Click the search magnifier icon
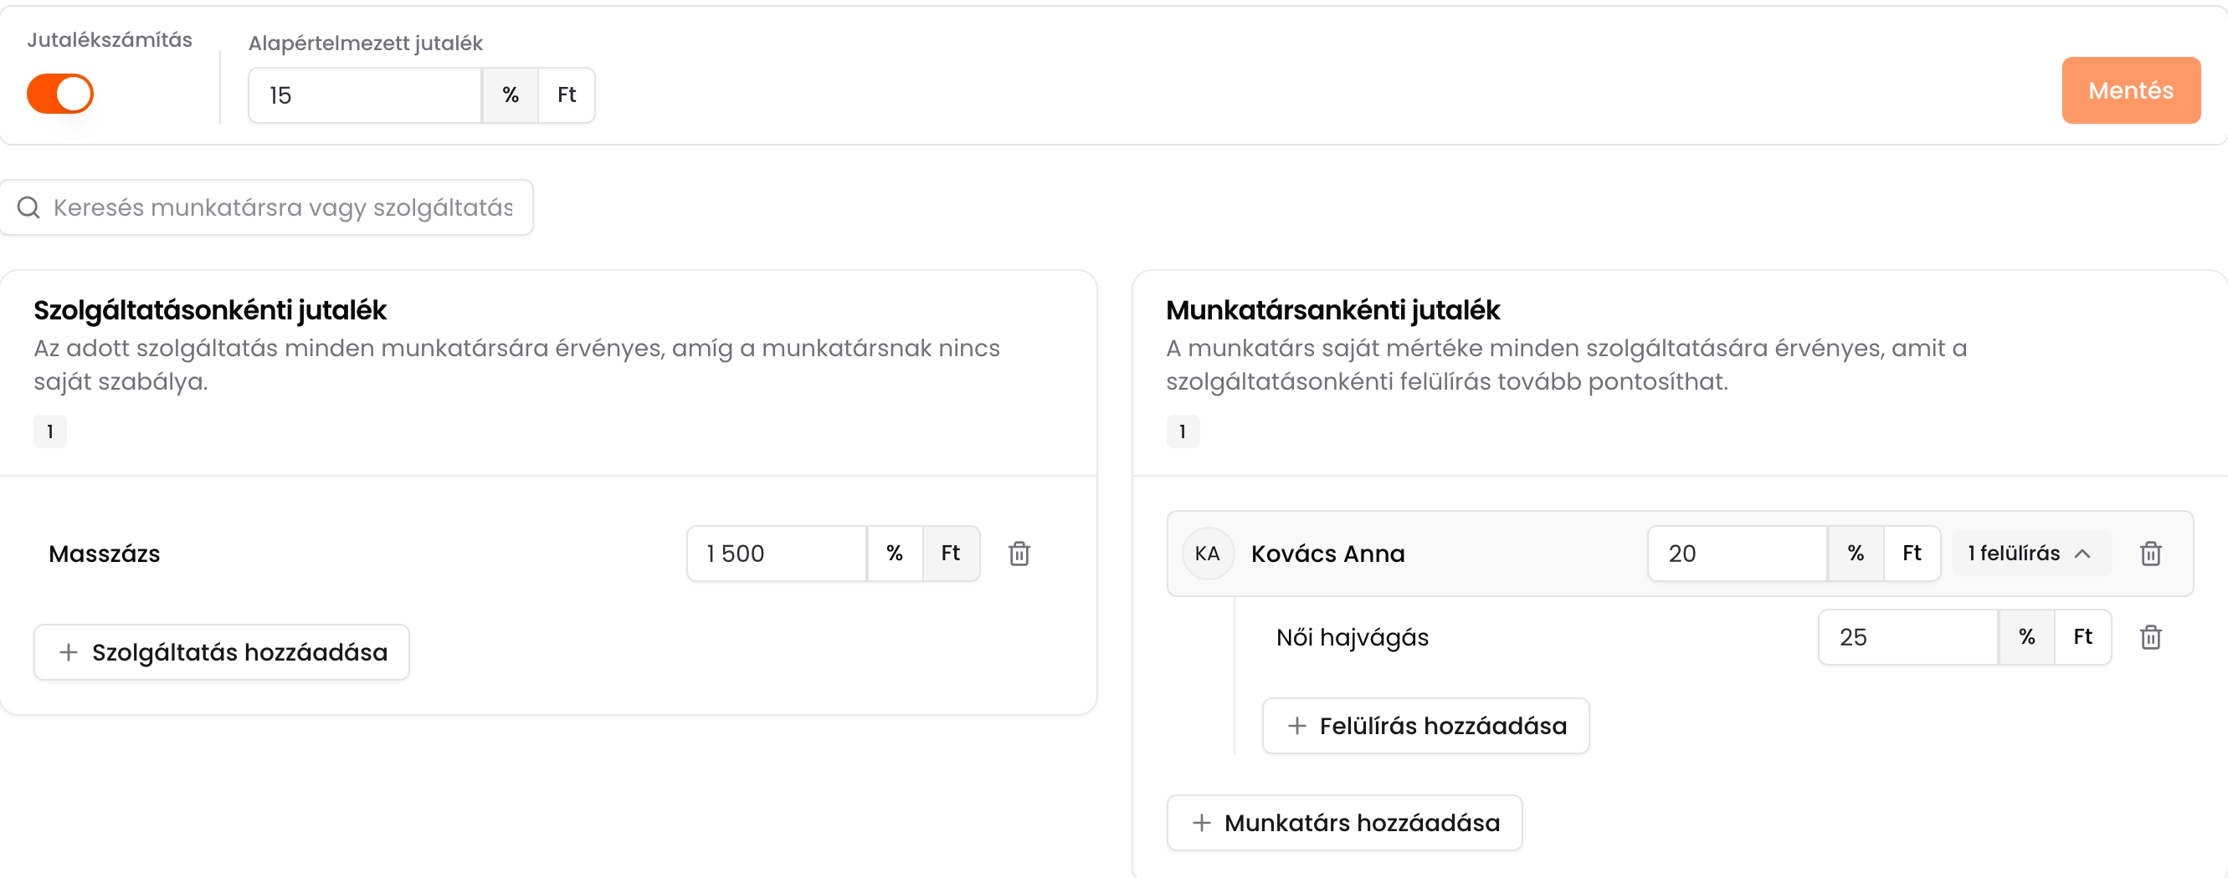Screen dimensions: 2228x878 point(28,207)
